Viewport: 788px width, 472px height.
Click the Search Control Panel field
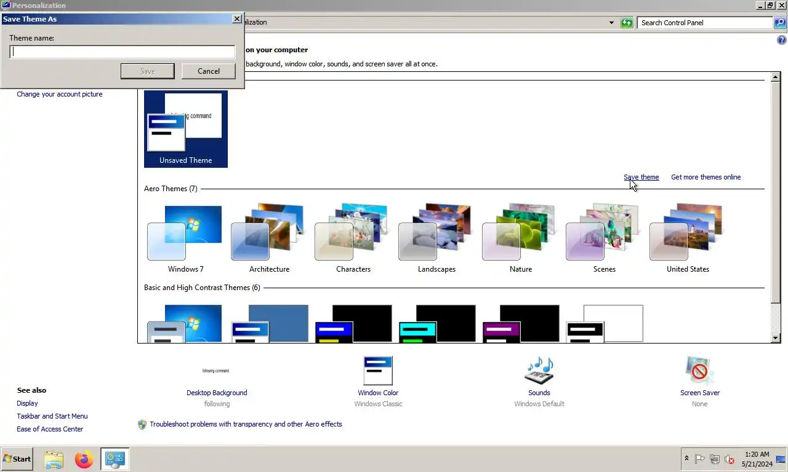[705, 23]
